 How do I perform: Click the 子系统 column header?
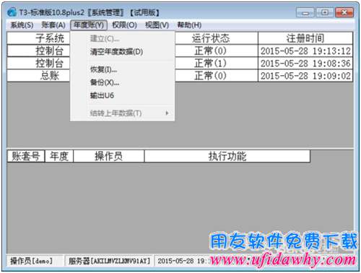pos(38,38)
